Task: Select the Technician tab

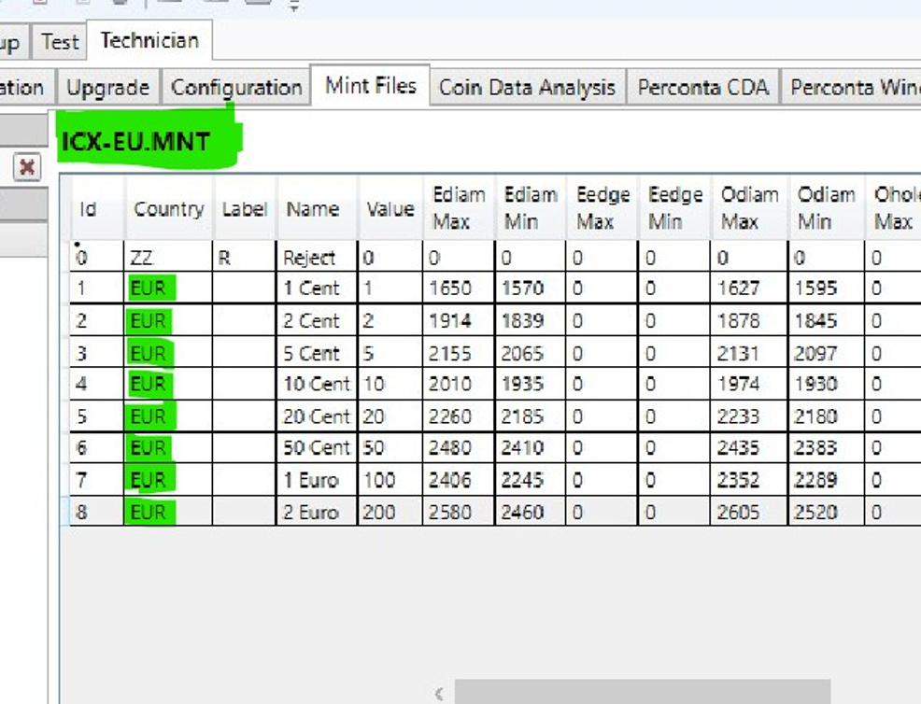Action: [149, 40]
